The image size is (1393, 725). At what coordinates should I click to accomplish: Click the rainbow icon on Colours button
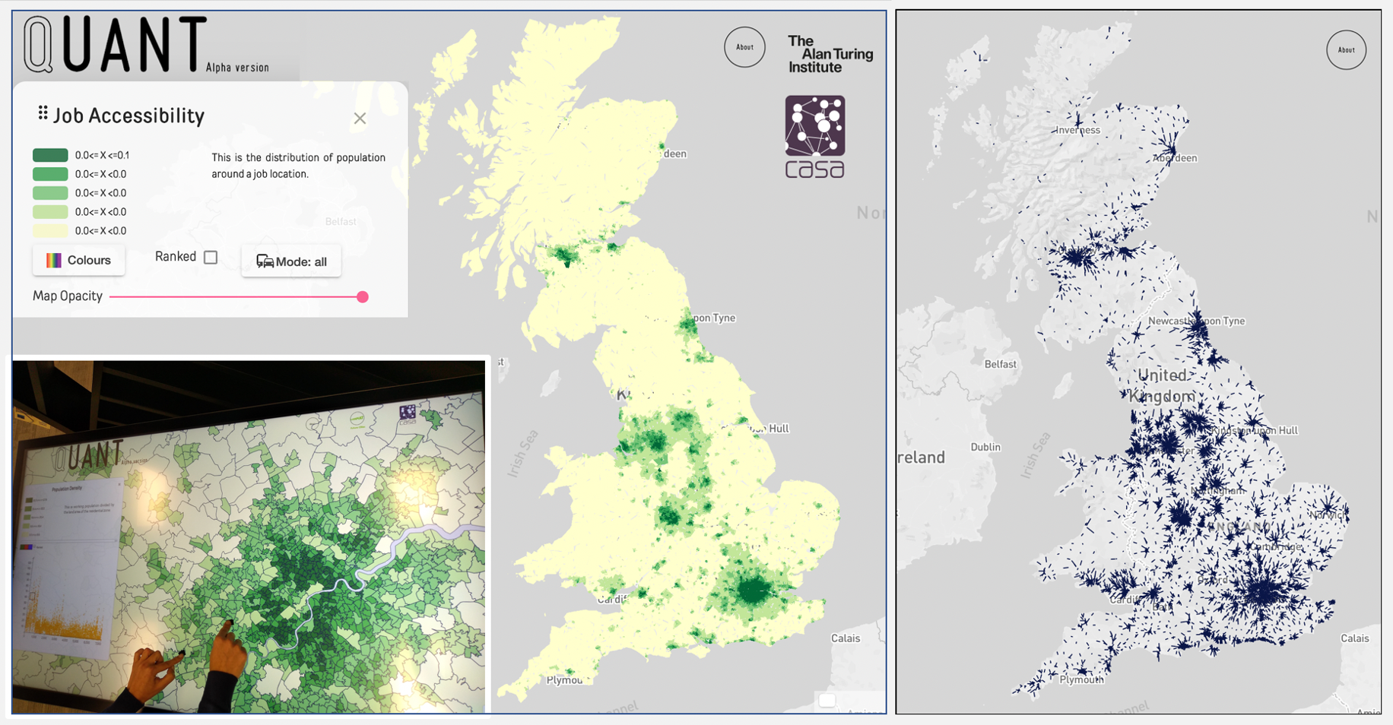pyautogui.click(x=54, y=261)
